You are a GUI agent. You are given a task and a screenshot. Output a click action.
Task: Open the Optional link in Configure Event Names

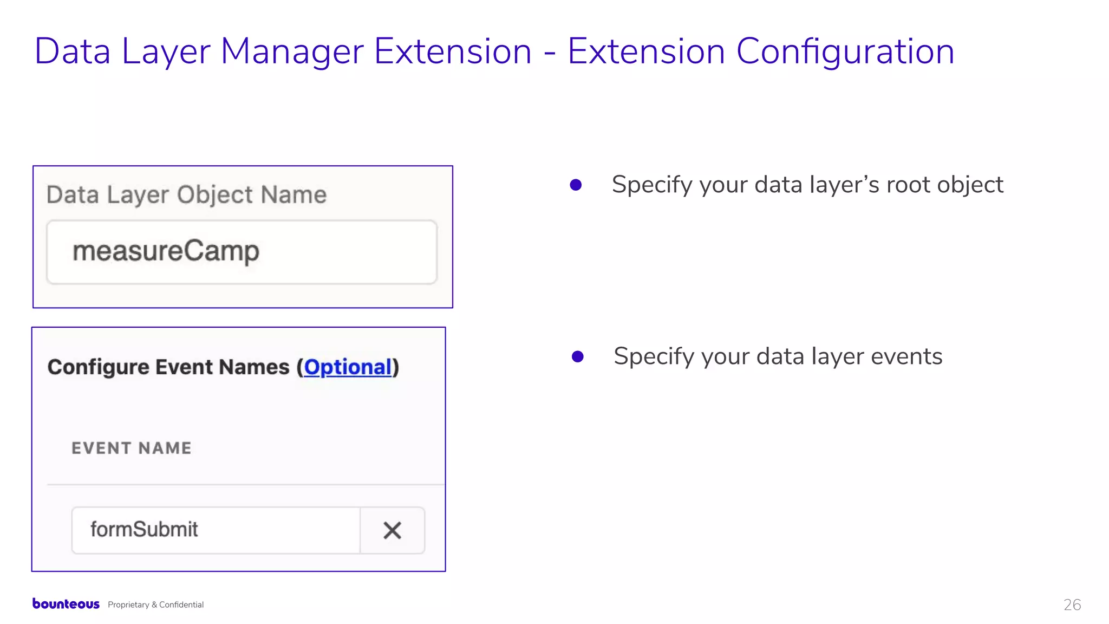pyautogui.click(x=348, y=367)
